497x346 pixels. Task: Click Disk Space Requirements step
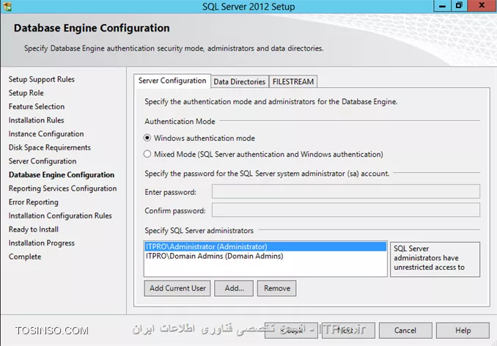[x=49, y=147]
